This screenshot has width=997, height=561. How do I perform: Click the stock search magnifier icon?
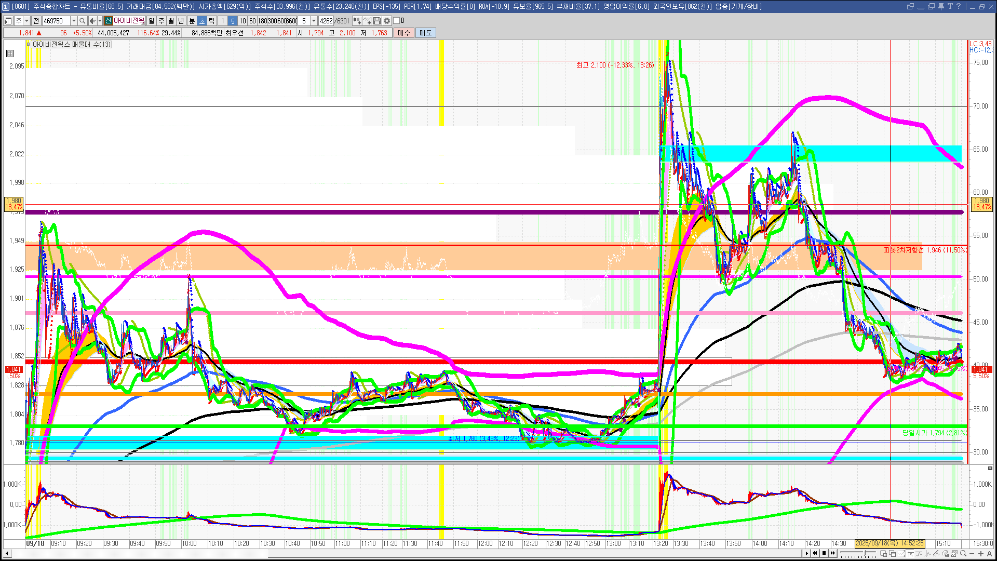coord(82,21)
